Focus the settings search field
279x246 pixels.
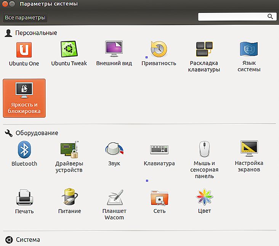[237, 17]
